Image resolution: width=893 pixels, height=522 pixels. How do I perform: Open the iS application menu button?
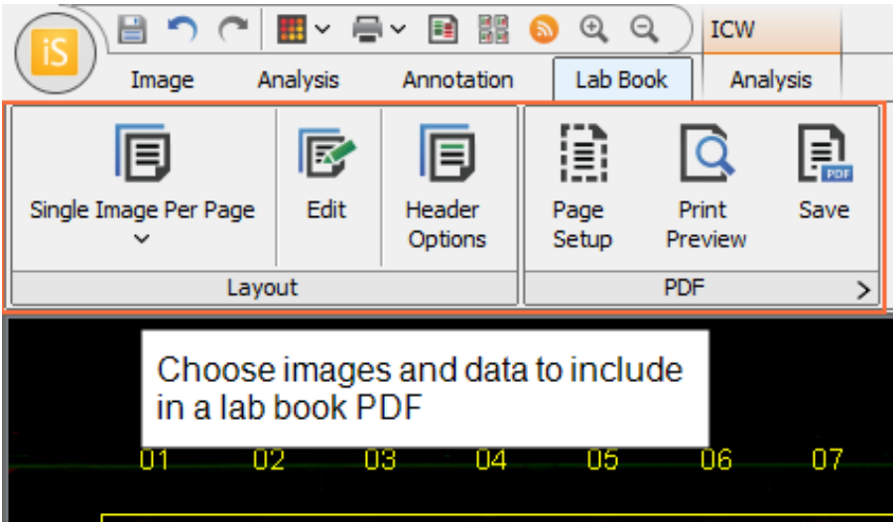point(55,53)
